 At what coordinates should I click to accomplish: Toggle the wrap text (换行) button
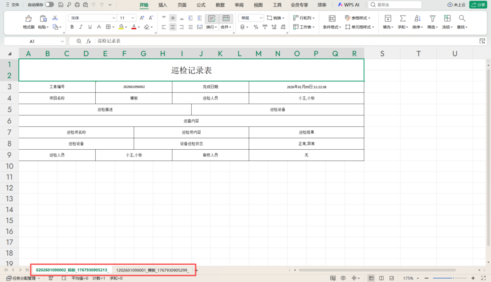212,19
